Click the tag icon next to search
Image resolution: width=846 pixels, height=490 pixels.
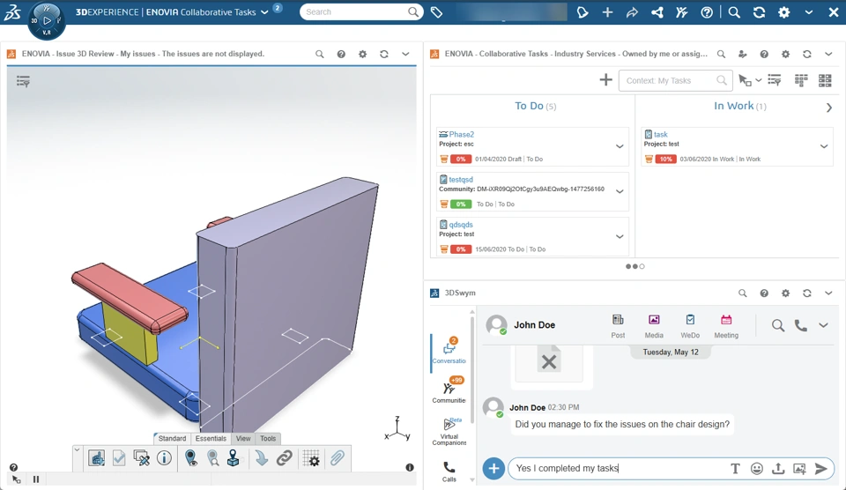436,11
